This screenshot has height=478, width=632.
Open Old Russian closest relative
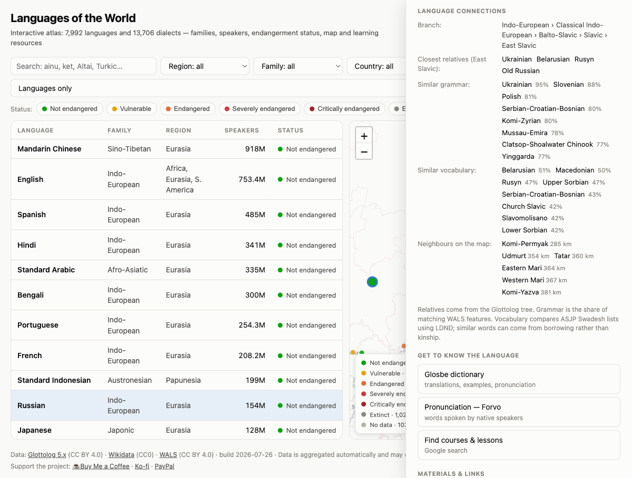click(x=521, y=71)
